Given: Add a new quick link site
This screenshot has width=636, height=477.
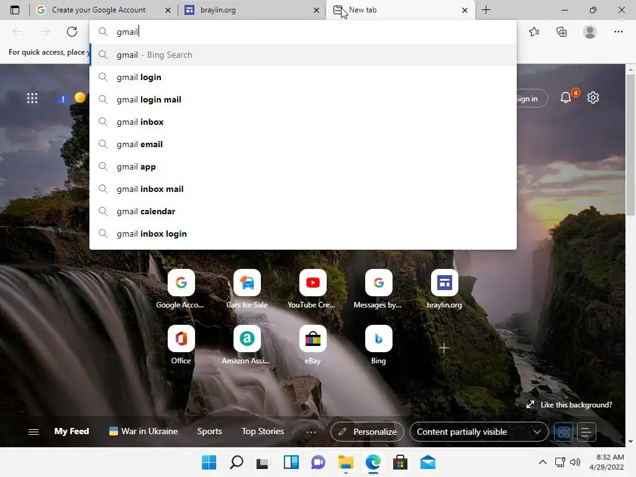Looking at the screenshot, I should tap(444, 348).
